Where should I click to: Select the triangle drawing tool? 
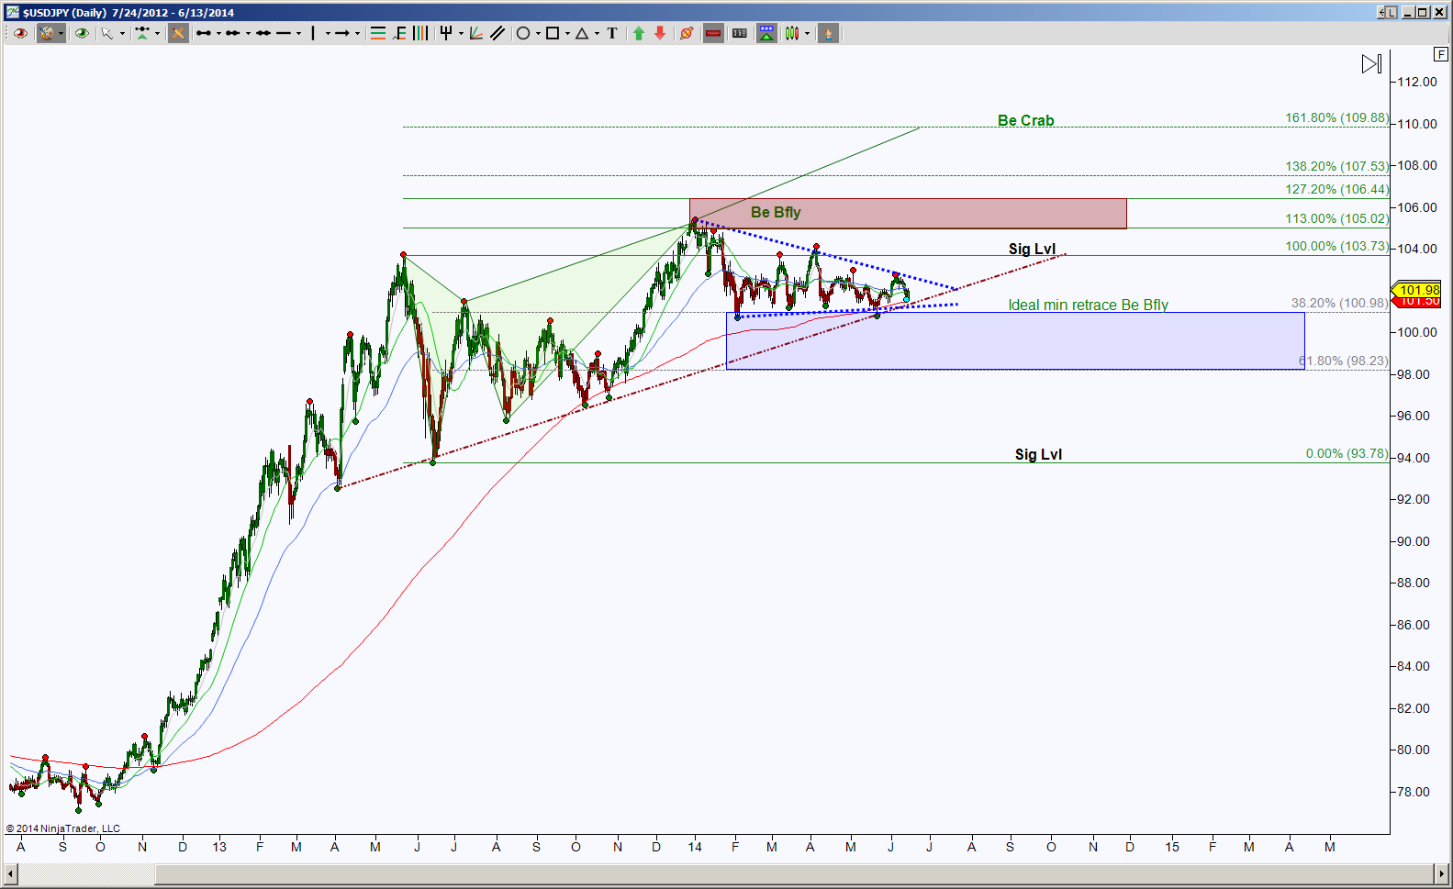tap(582, 33)
